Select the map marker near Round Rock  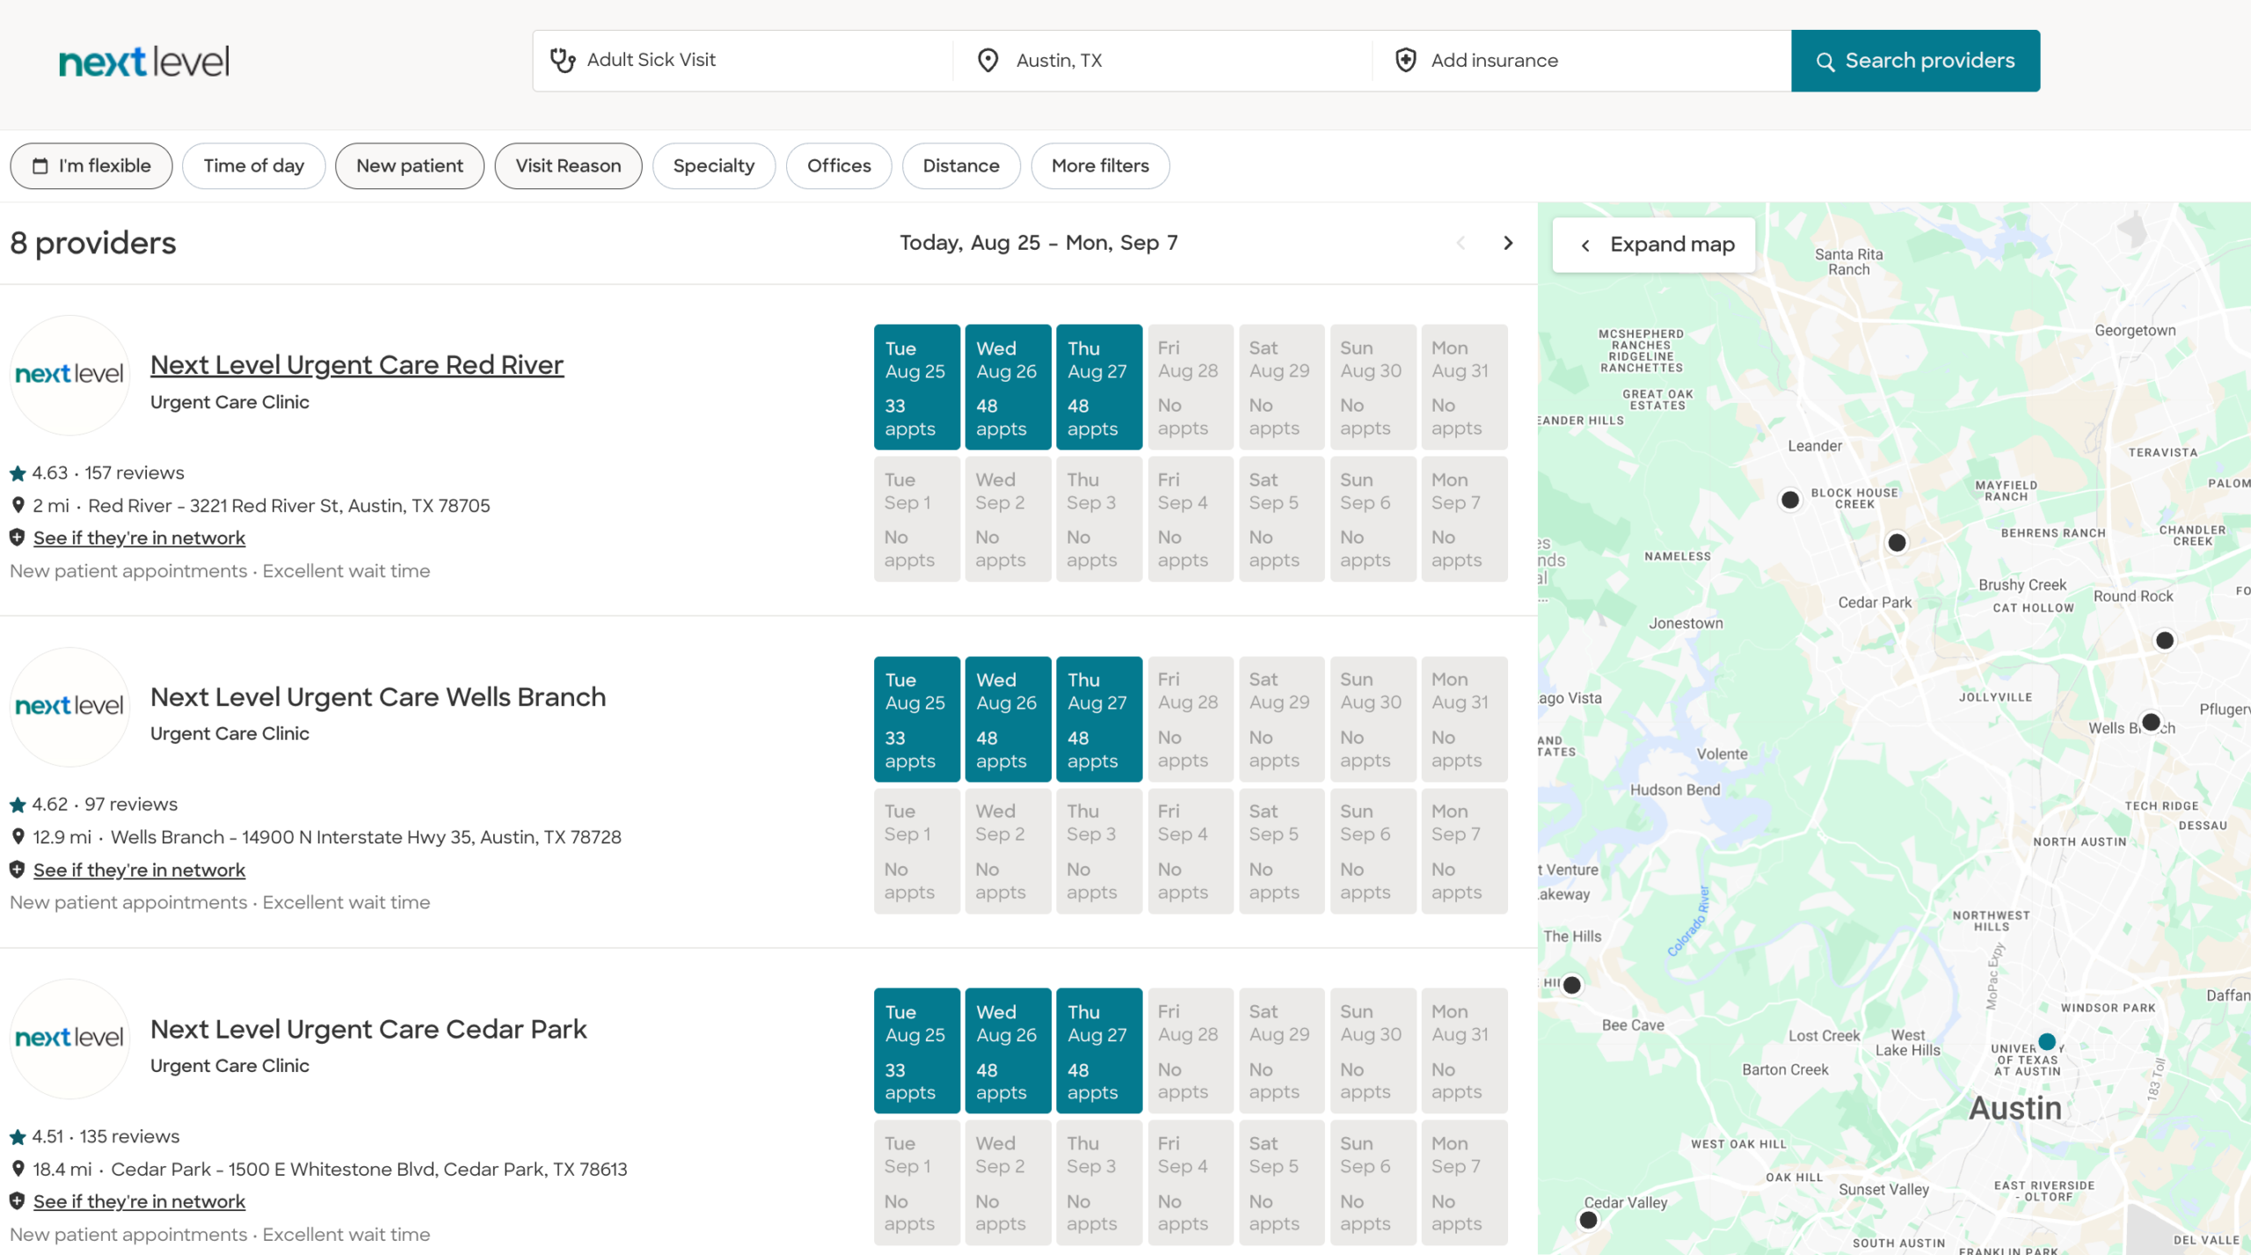(x=2165, y=640)
